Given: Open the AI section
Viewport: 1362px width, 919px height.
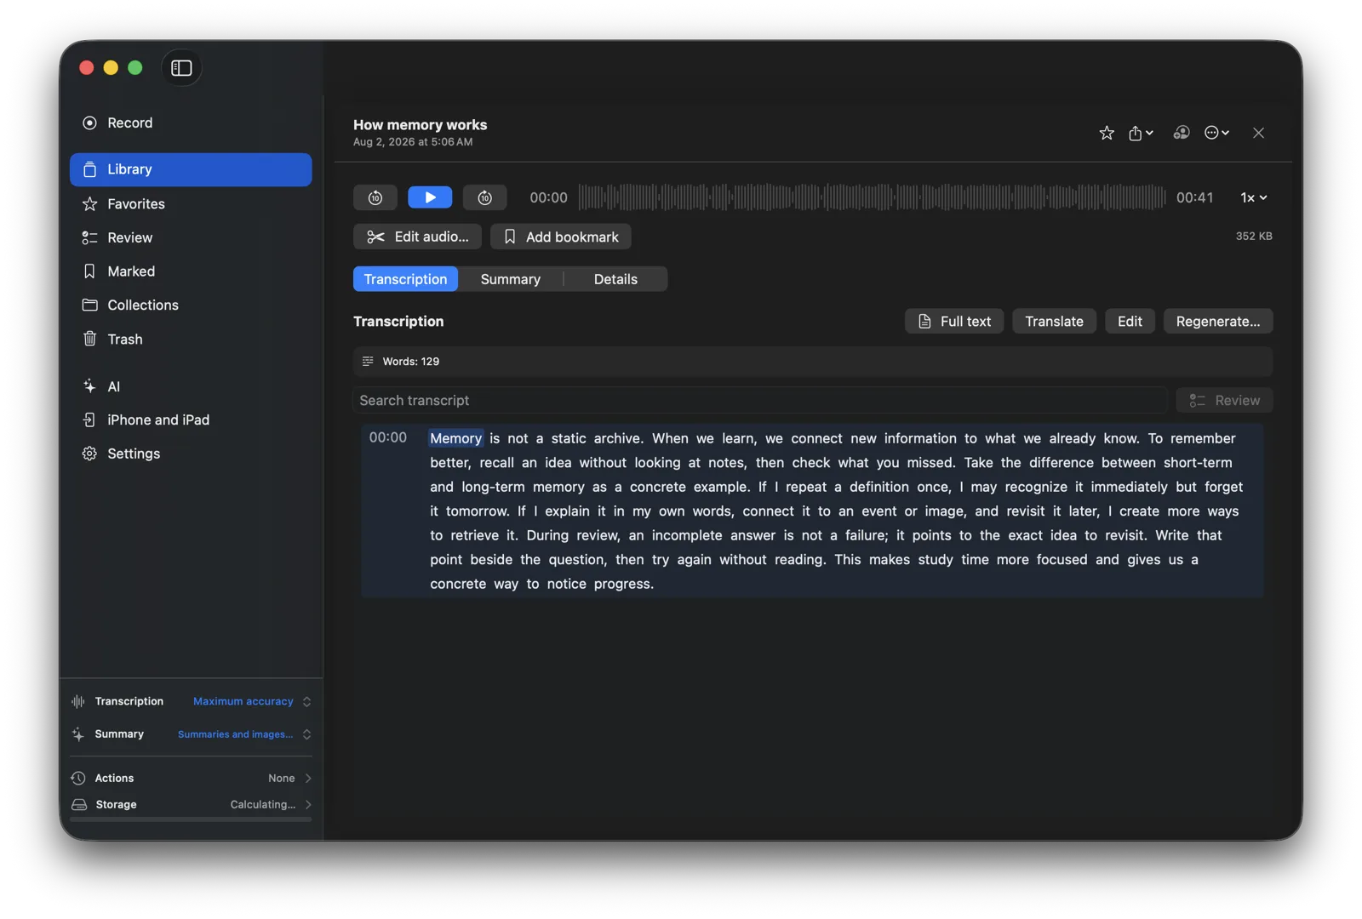Looking at the screenshot, I should pos(191,386).
